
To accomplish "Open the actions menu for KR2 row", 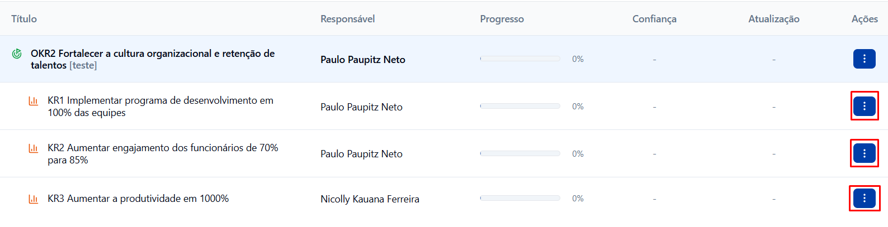I will coord(864,153).
